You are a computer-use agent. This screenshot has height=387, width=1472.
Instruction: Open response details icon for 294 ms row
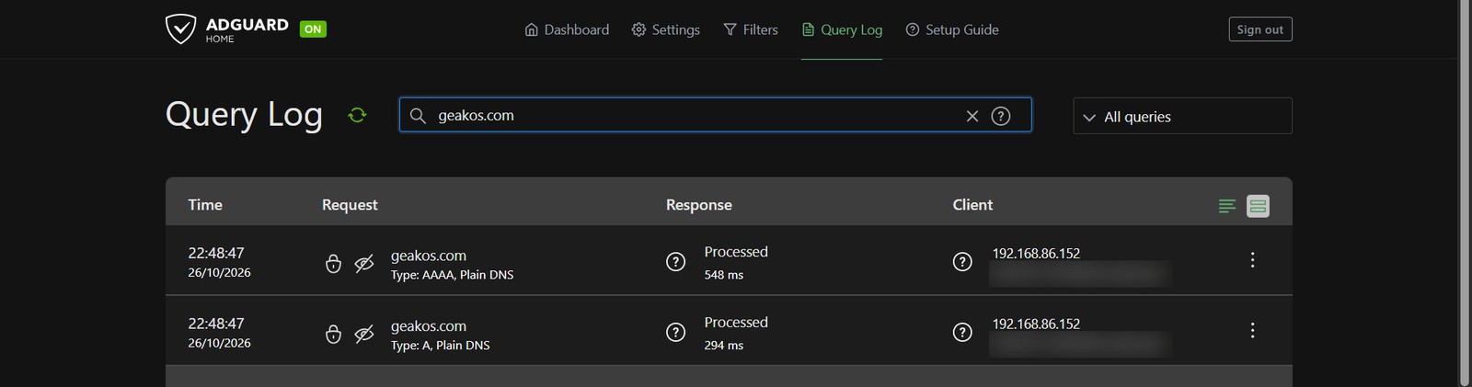pos(675,333)
